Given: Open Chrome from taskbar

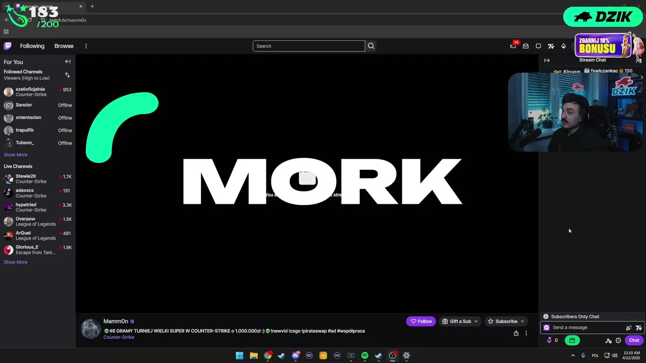Looking at the screenshot, I should coord(267,355).
